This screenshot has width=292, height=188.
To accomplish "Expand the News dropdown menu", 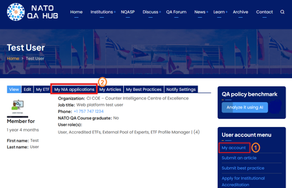I will (201, 12).
